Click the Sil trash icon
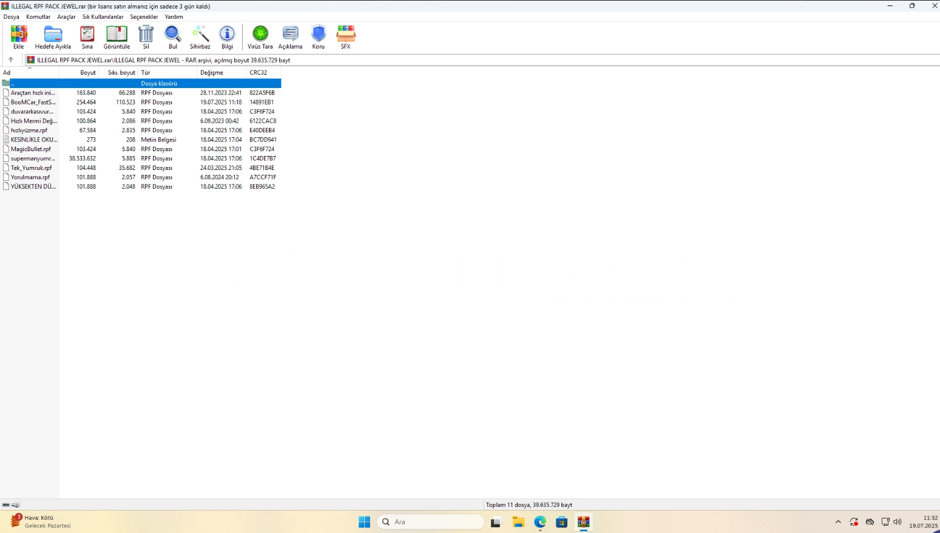Viewport: 940px width, 533px height. (x=146, y=37)
